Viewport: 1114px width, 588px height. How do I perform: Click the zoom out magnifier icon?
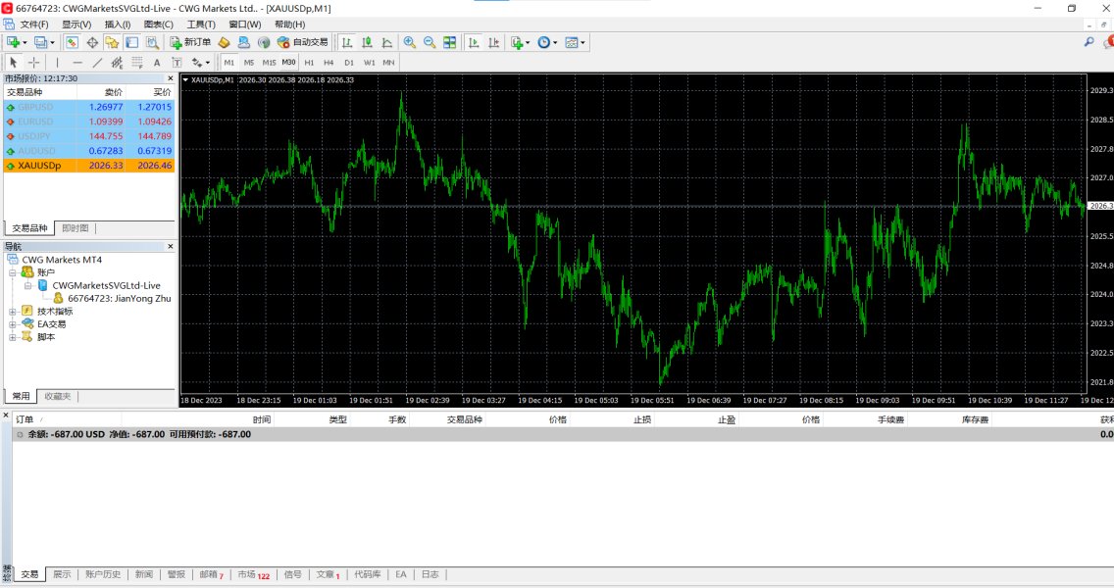pos(429,42)
